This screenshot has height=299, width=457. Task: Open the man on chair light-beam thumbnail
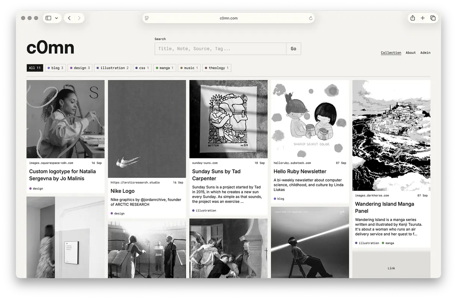point(310,242)
